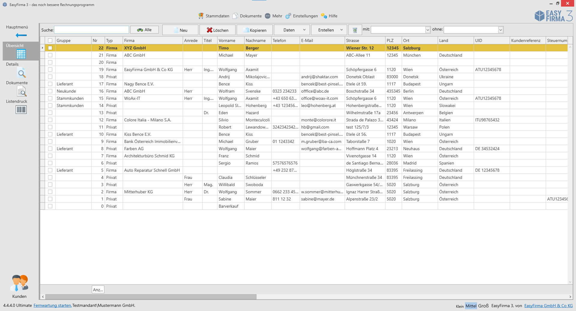Viewport: 576px width, 311px height.
Task: Click cell 'Auto Reparatur Schnell GmbH'
Action: pos(152,170)
